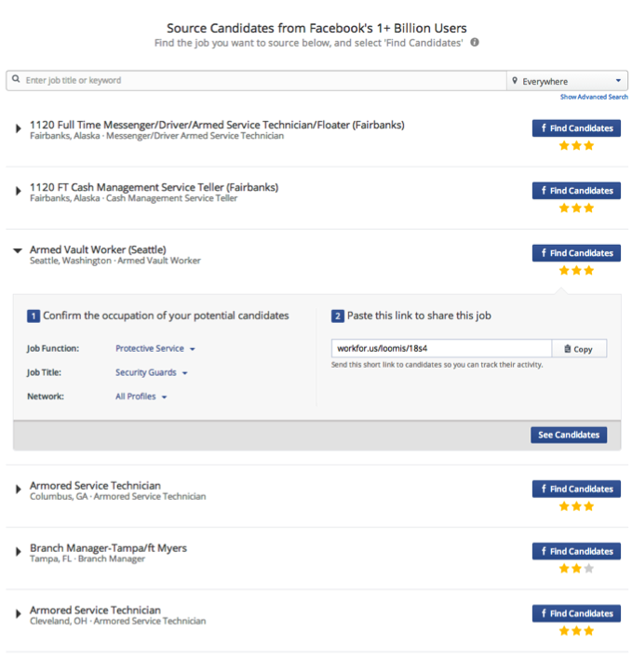Viewport: 632px width, 659px height.
Task: Click the location pin icon
Action: (x=515, y=82)
